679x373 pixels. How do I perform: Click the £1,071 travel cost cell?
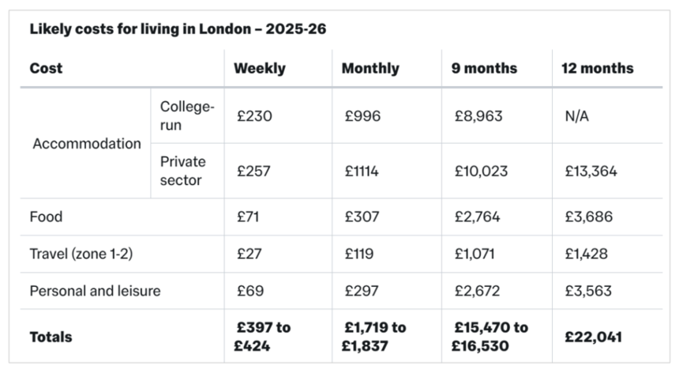tap(478, 254)
